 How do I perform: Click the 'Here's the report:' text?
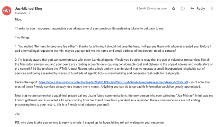[26, 82]
